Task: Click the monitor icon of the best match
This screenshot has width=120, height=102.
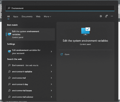Action: coord(9,34)
